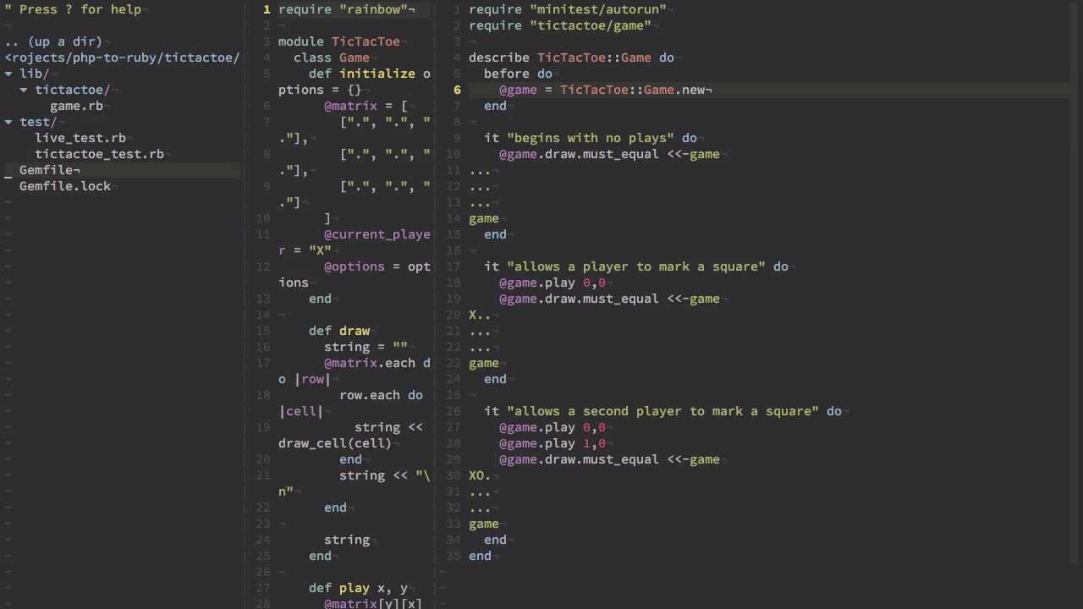This screenshot has height=609, width=1083.
Task: Click 'it "allows a second player to mark a square"' line
Action: pos(662,411)
